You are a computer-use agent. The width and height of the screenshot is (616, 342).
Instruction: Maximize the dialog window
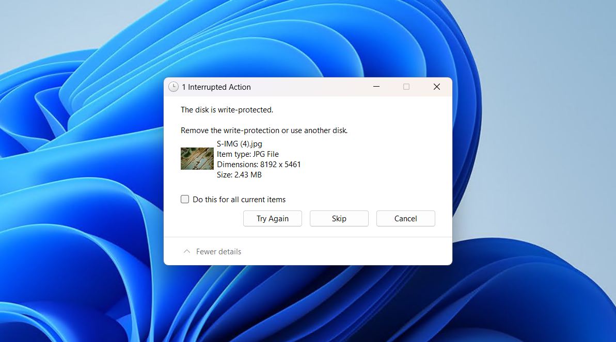406,87
